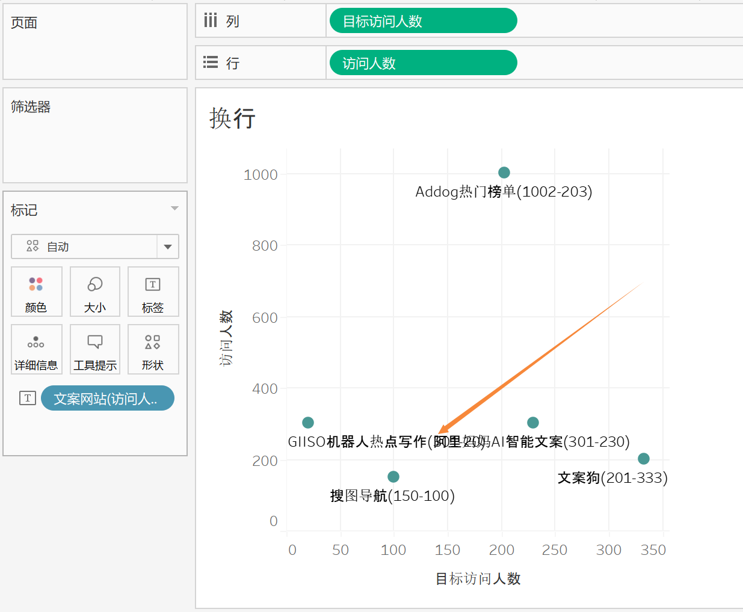Select the GIISO机器人热点写作 data point
The width and height of the screenshot is (743, 612).
[308, 423]
